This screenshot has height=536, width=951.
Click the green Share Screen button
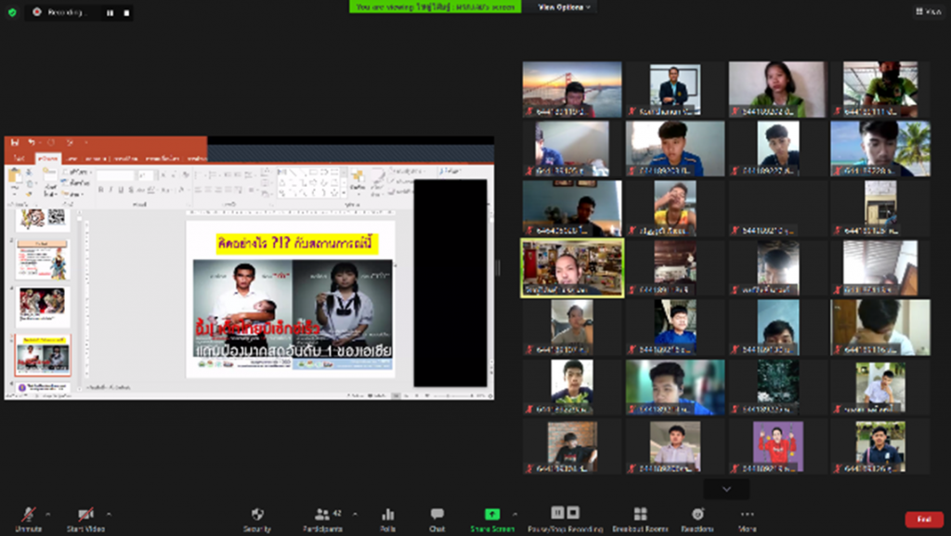click(491, 517)
